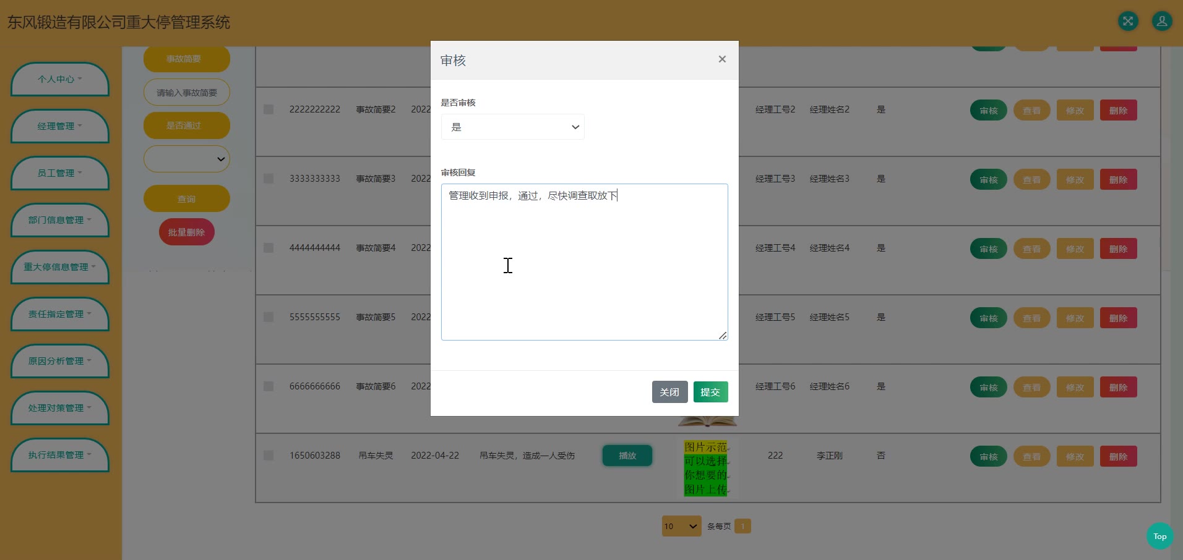
Task: Click the fullscreen toggle icon in header
Action: click(1128, 22)
